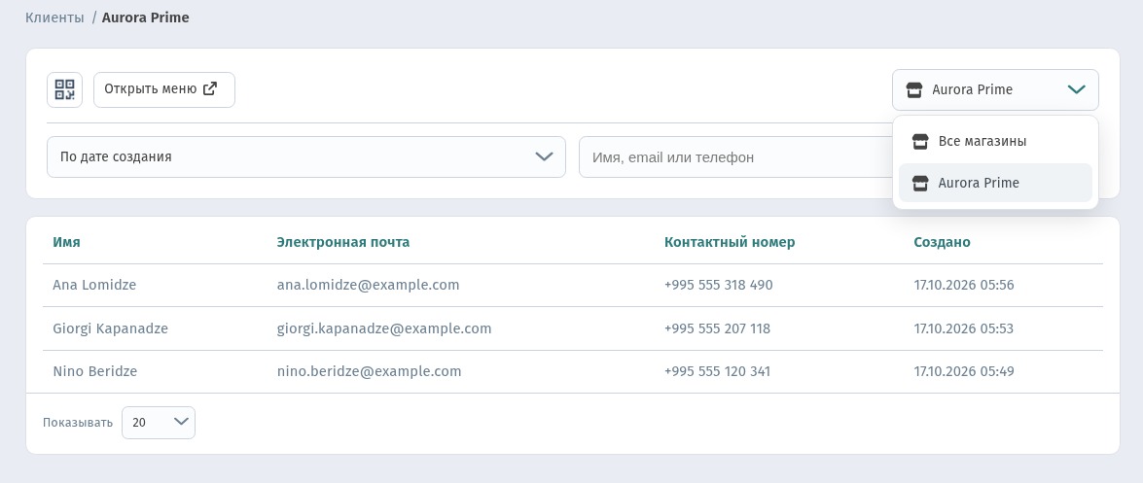Choose Все магазины from the dropdown list
This screenshot has width=1143, height=483.
pyautogui.click(x=995, y=141)
